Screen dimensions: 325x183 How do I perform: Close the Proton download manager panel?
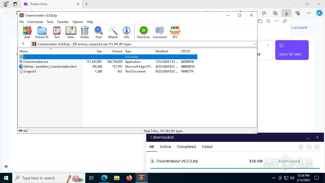(x=317, y=137)
